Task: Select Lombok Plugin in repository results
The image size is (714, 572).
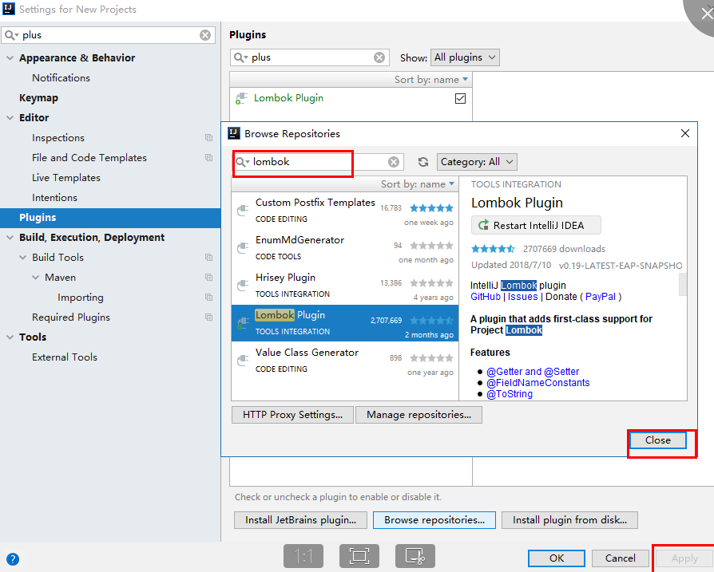Action: 345,323
